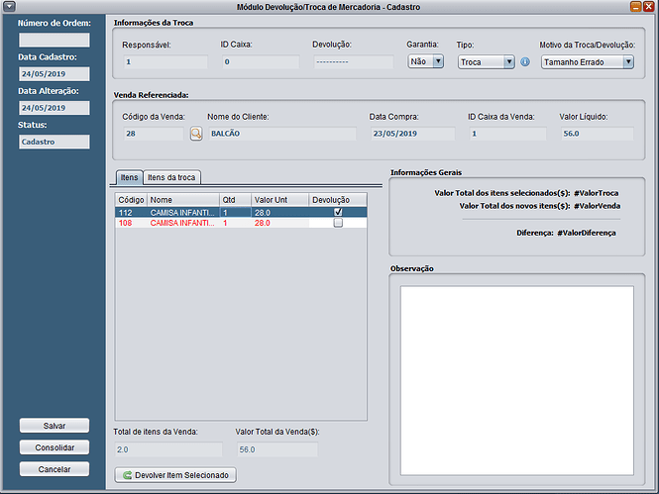Click the Cancelar button
The width and height of the screenshot is (659, 494).
coord(55,469)
